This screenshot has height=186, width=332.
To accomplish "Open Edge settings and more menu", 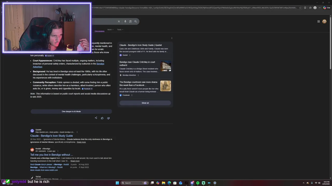I will tap(319, 8).
